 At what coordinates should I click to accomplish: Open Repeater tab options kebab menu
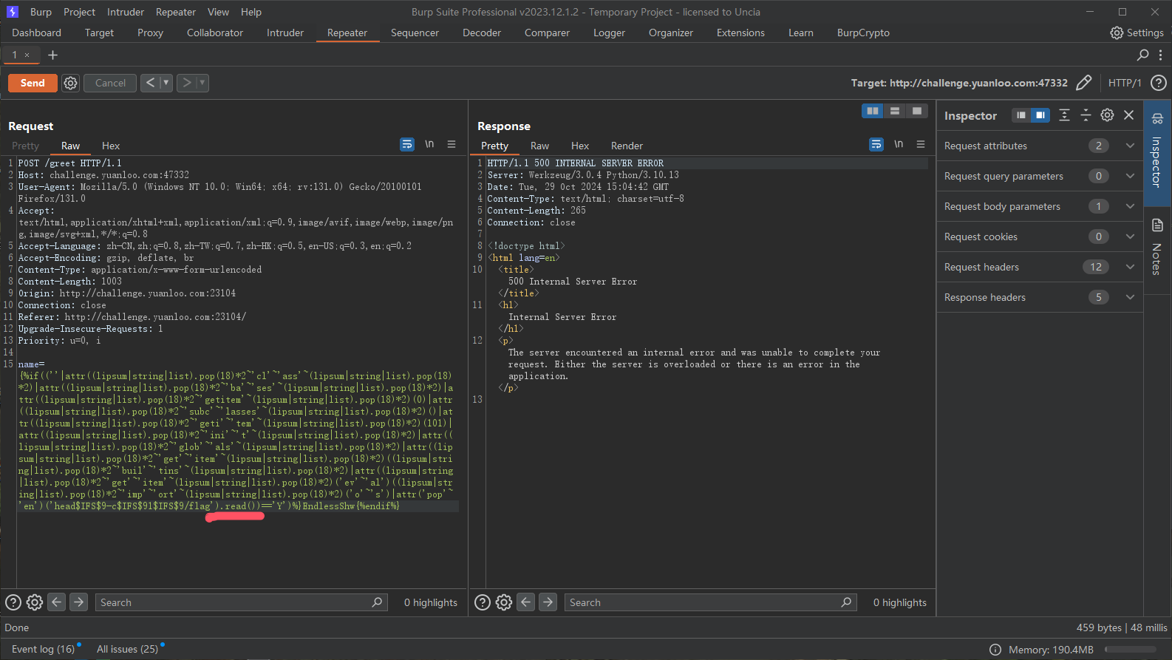1160,55
